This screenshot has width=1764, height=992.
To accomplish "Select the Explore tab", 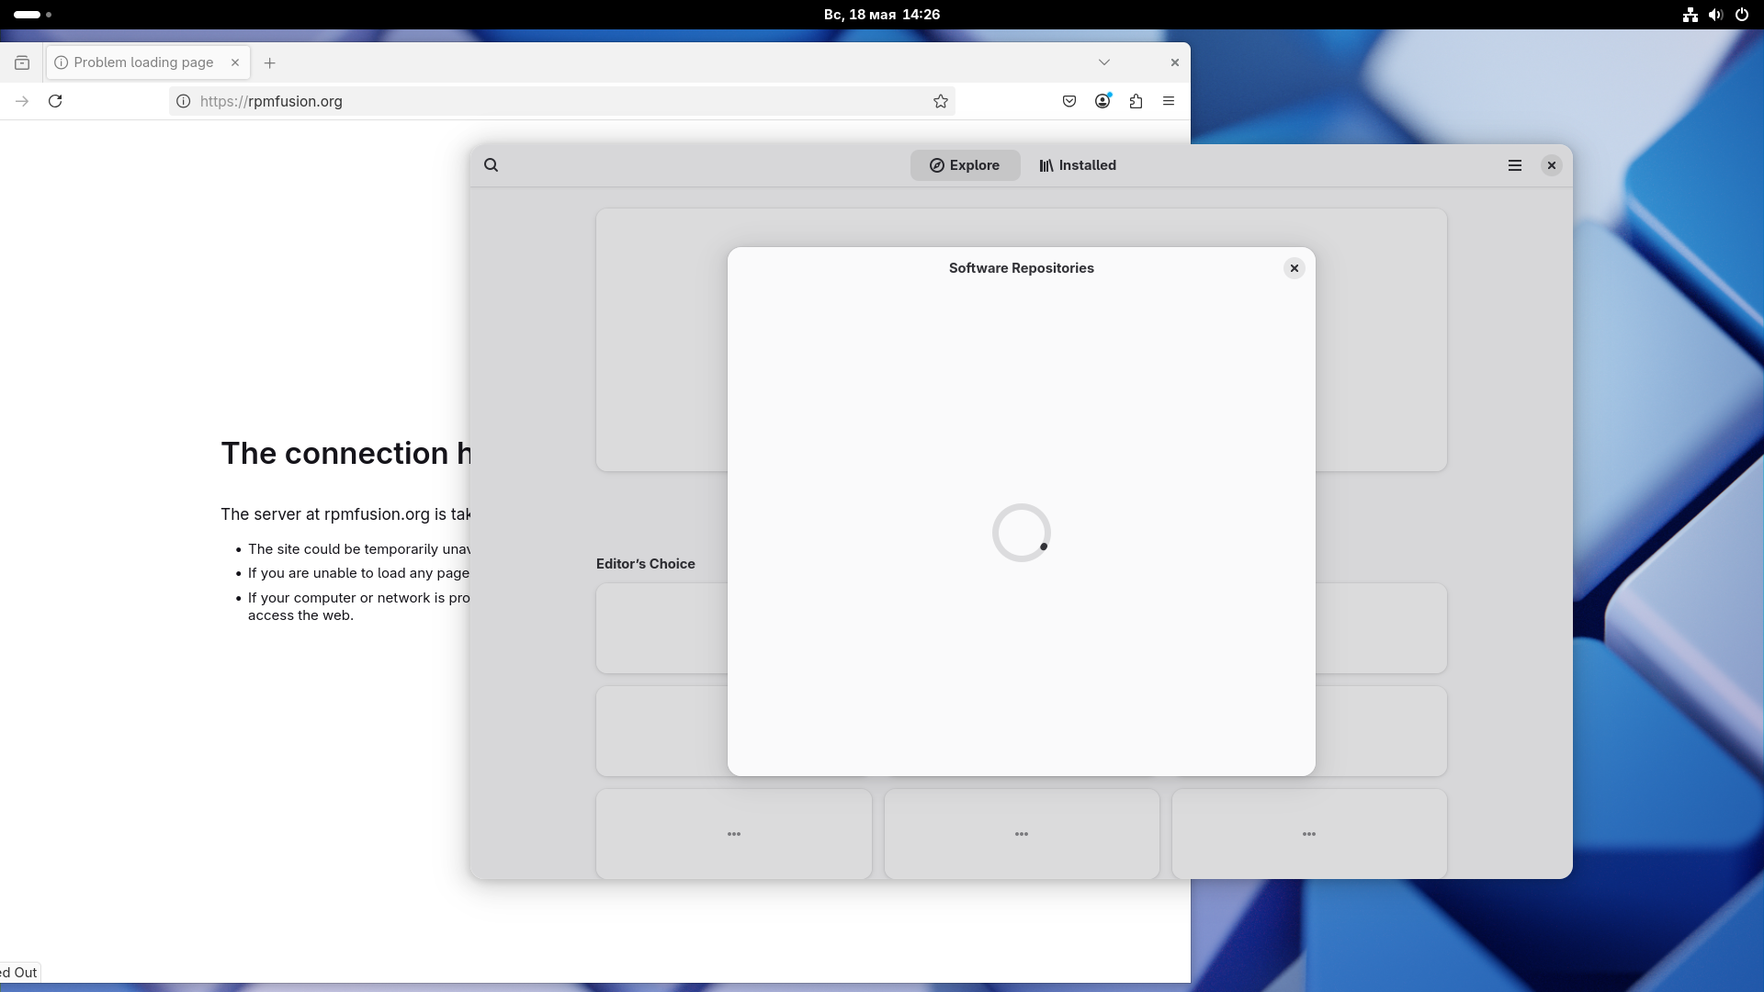I will coord(965,165).
